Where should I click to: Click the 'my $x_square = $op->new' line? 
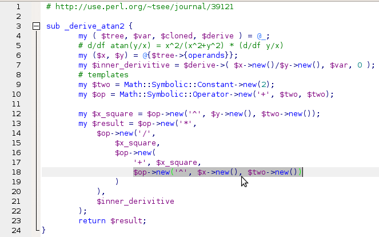(199, 114)
